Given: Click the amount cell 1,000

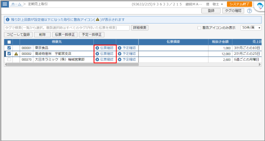Looking at the screenshot, I should (220, 48).
